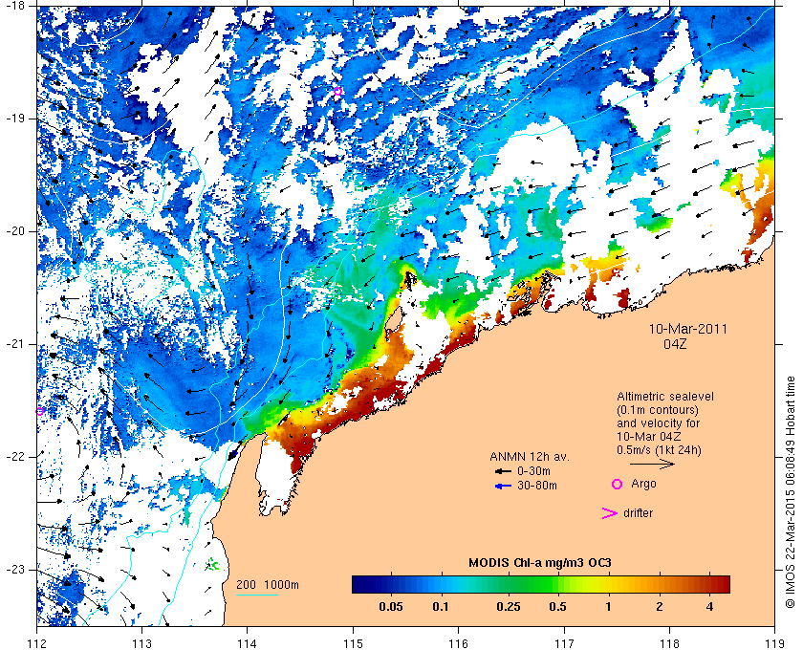The height and width of the screenshot is (650, 803).
Task: Click the black 0-30m arrow legend symbol
Action: [x=503, y=471]
